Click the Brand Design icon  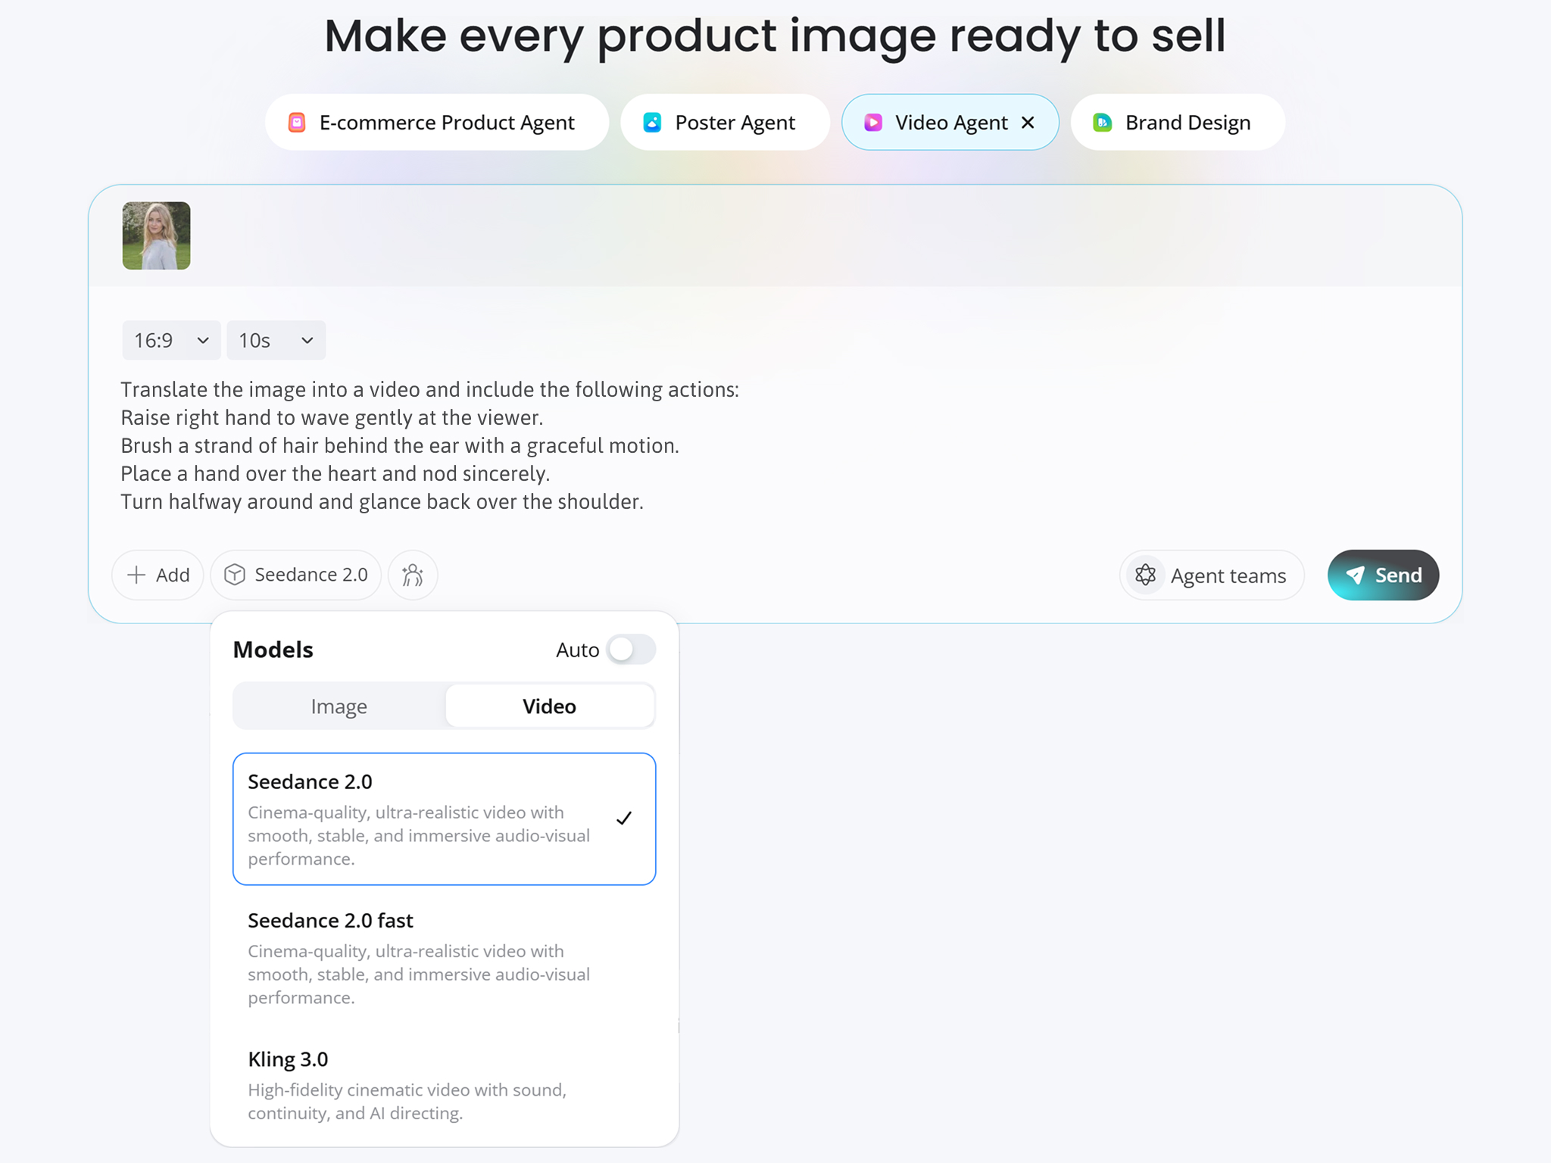(1103, 123)
